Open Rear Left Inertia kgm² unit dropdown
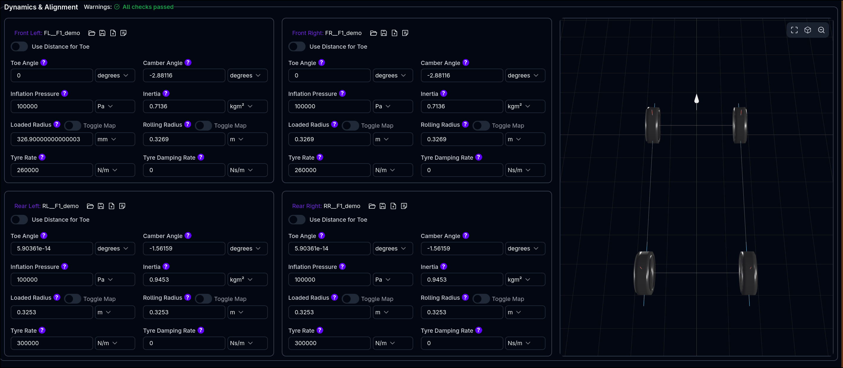 247,279
